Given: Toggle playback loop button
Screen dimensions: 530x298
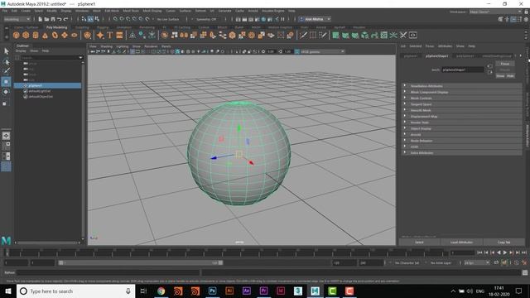Looking at the screenshot, I should click(x=496, y=262).
